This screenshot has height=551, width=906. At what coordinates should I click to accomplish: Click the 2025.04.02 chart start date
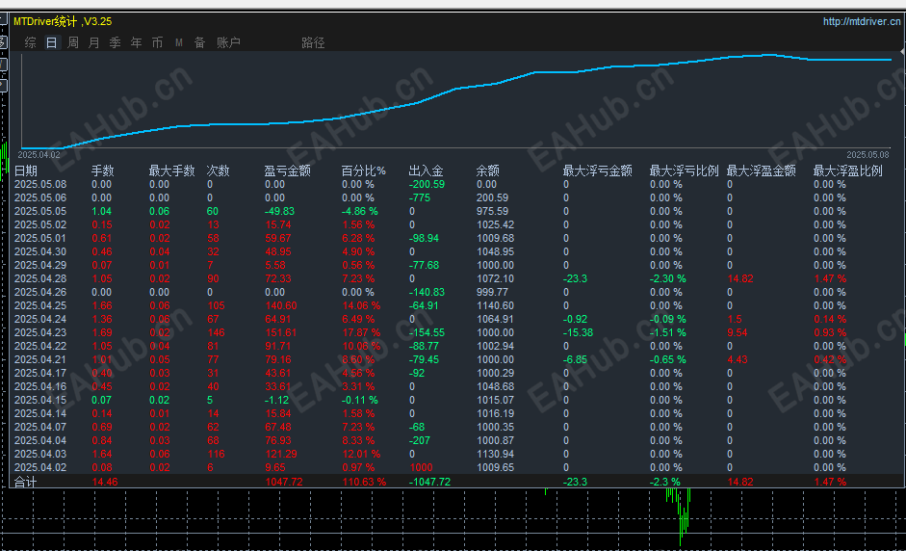[39, 155]
